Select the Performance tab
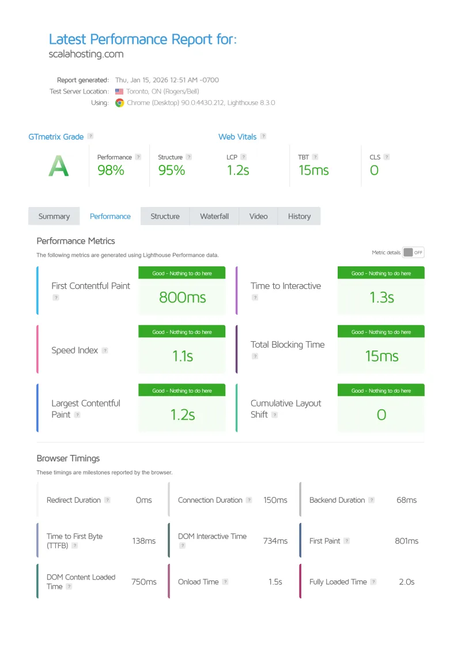This screenshot has height=667, width=461. pyautogui.click(x=110, y=217)
